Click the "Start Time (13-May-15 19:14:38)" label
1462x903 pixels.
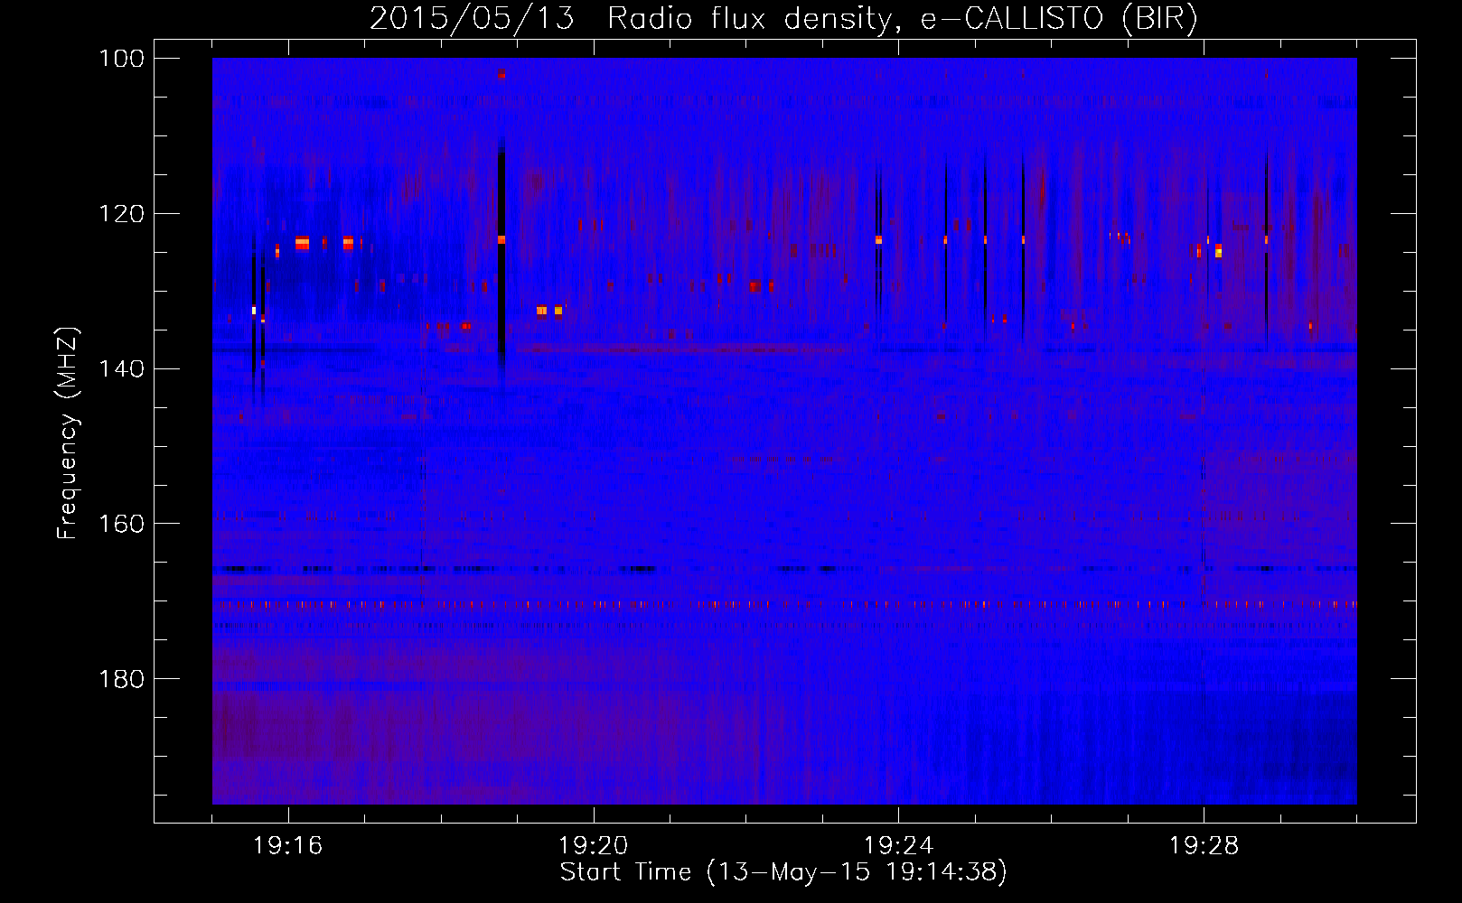coord(783,872)
